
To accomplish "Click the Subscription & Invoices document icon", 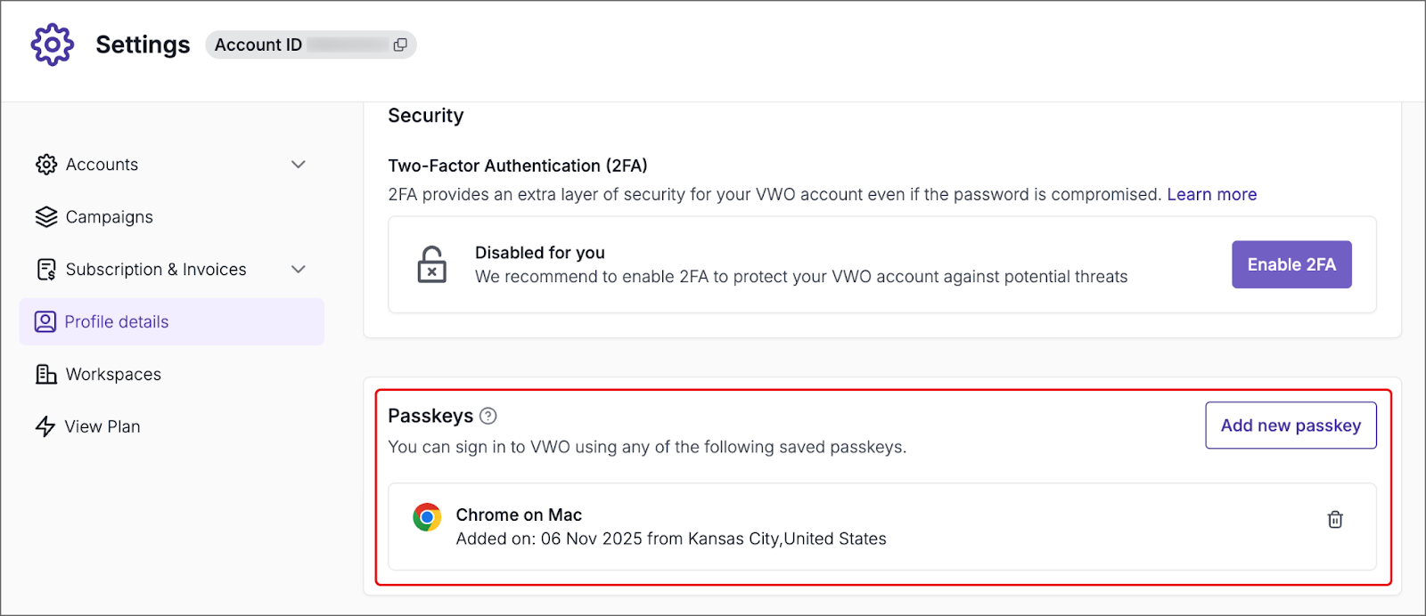I will coord(45,269).
